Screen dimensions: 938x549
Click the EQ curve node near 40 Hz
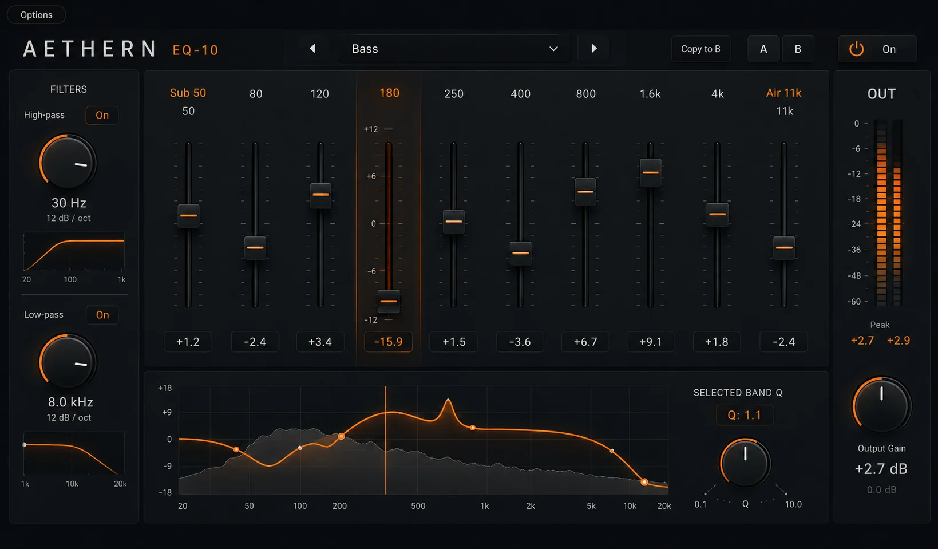236,449
